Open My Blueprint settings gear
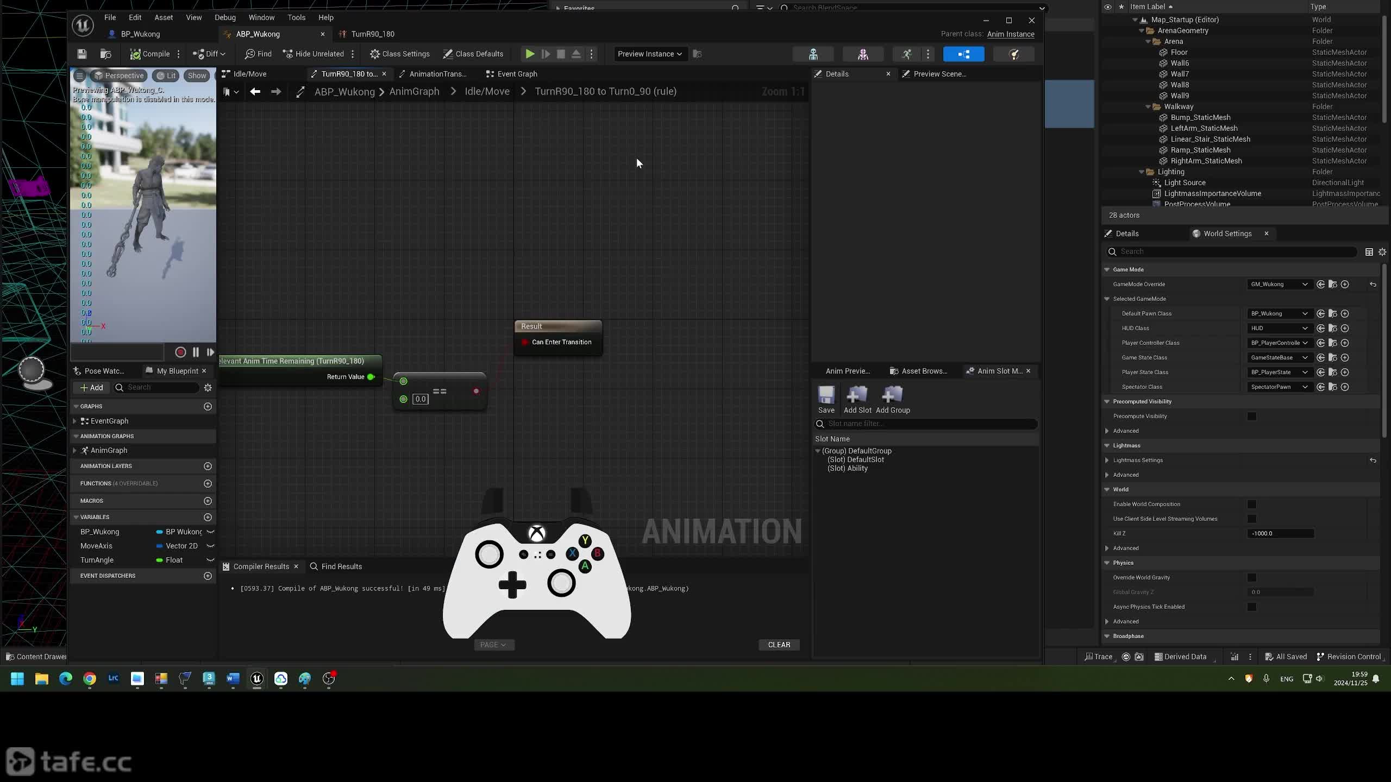Viewport: 1391px width, 782px height. 208,387
